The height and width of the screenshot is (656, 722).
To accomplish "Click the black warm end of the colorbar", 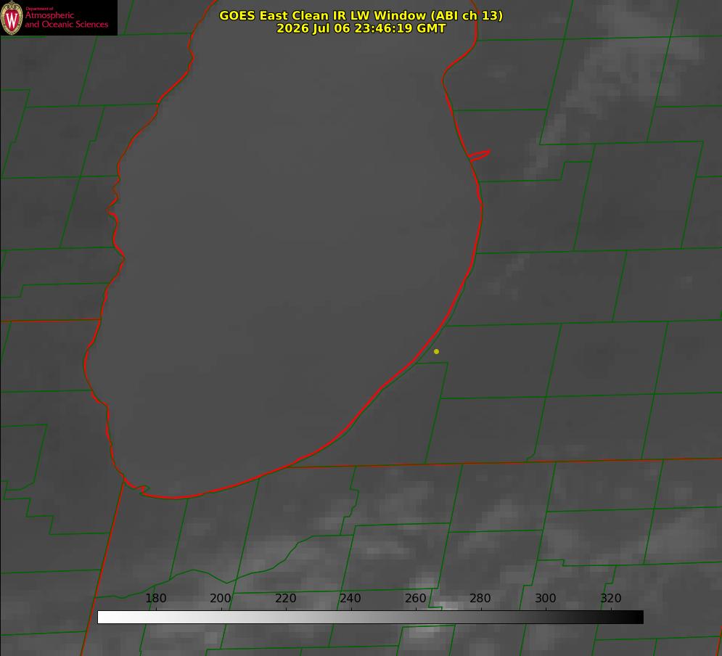I will [x=637, y=618].
